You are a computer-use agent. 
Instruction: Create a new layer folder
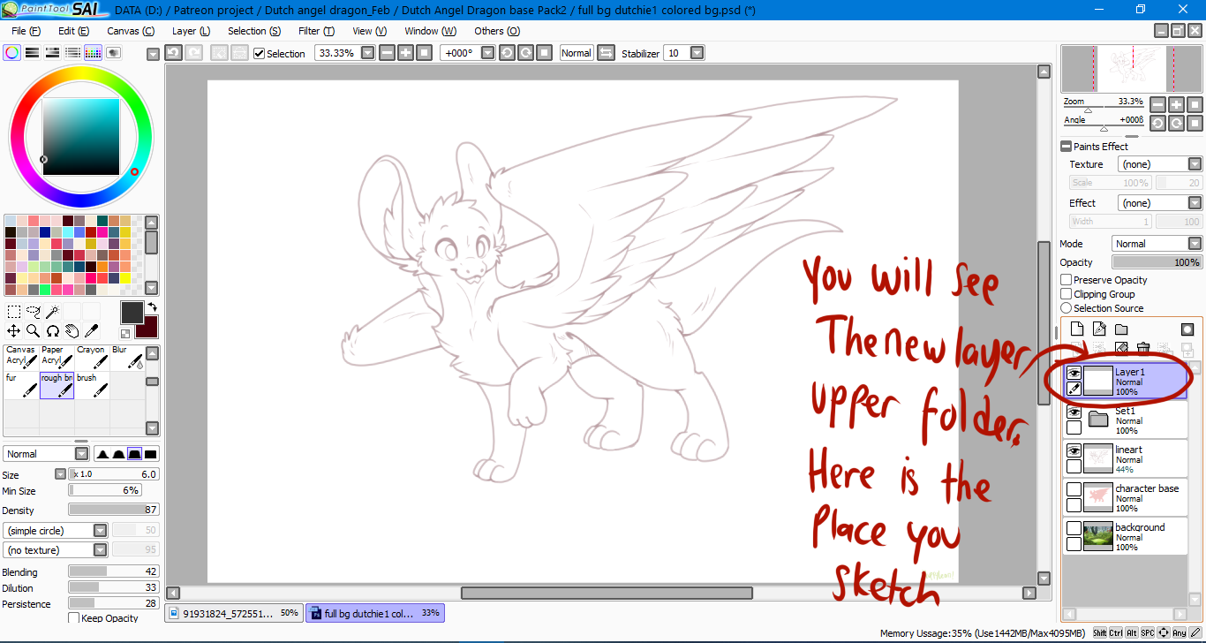(x=1121, y=329)
